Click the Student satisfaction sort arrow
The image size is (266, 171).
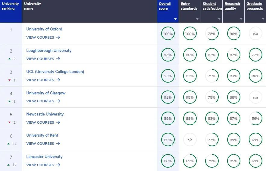point(219,19)
